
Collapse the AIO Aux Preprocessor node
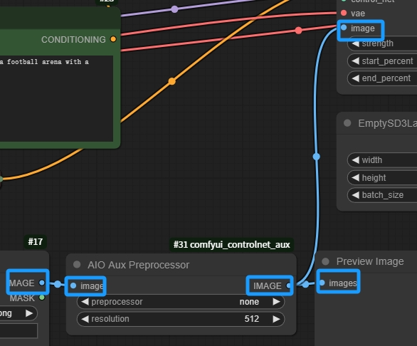point(77,265)
